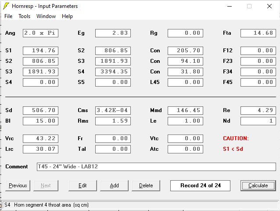Select the Ang field showing 2.0 x Pi
The image size is (280, 211).
click(40, 33)
